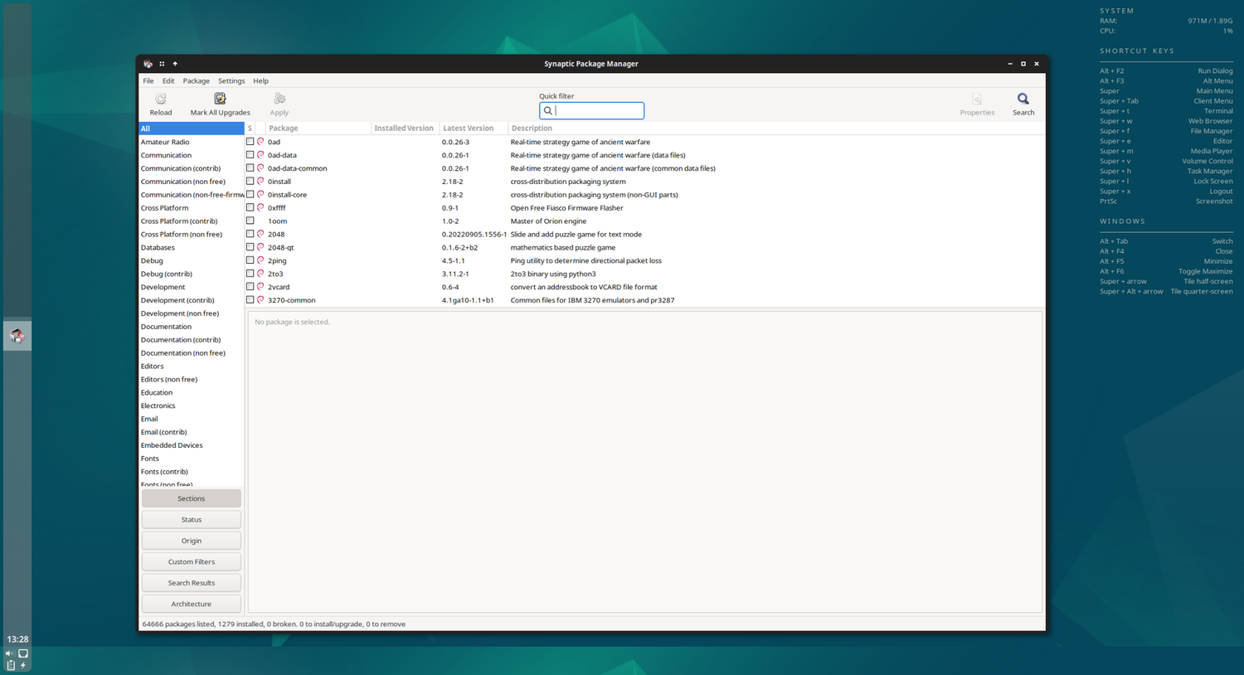Screen dimensions: 1244x675
Task: Click the up-arrow icon in title bar
Action: coord(175,64)
